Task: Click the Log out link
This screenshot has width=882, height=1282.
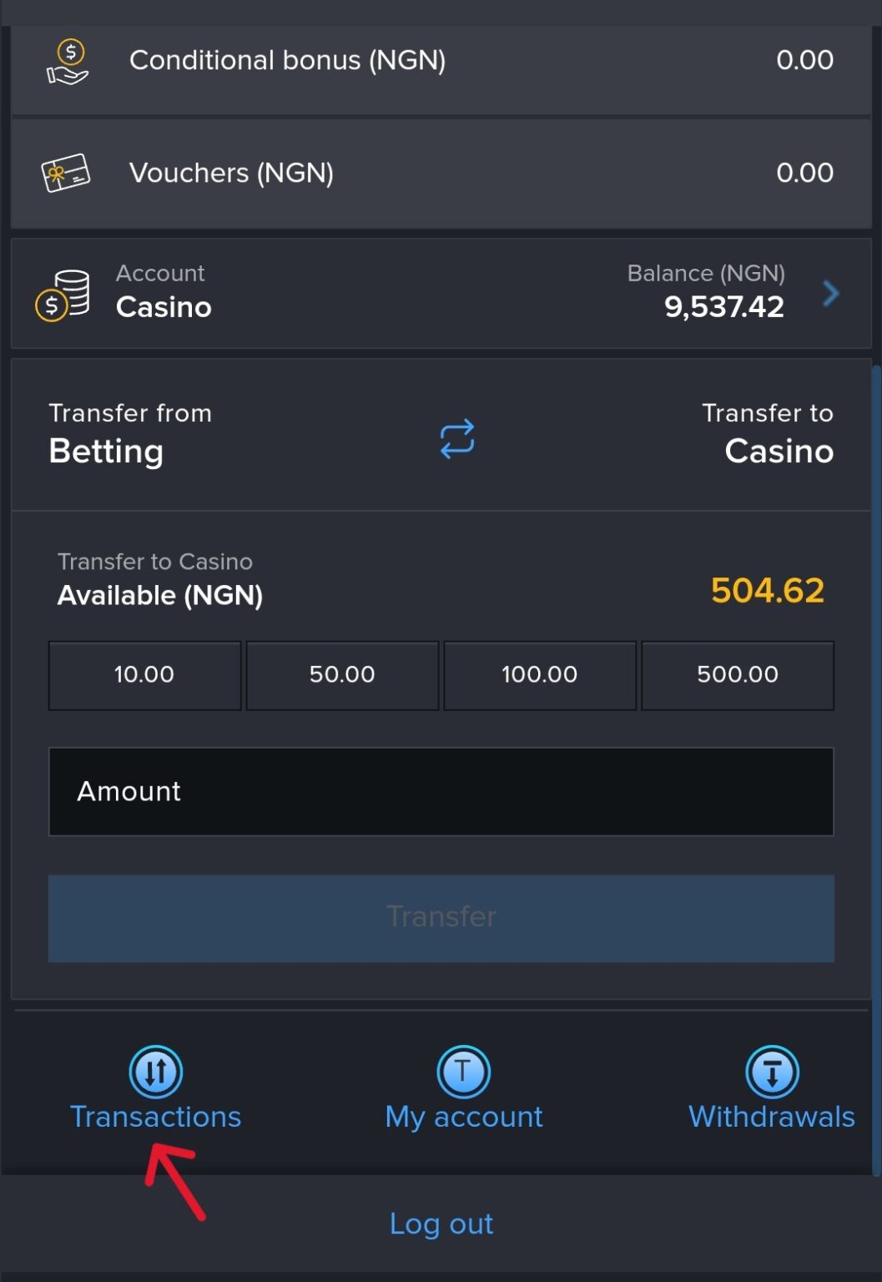Action: pos(441,1224)
